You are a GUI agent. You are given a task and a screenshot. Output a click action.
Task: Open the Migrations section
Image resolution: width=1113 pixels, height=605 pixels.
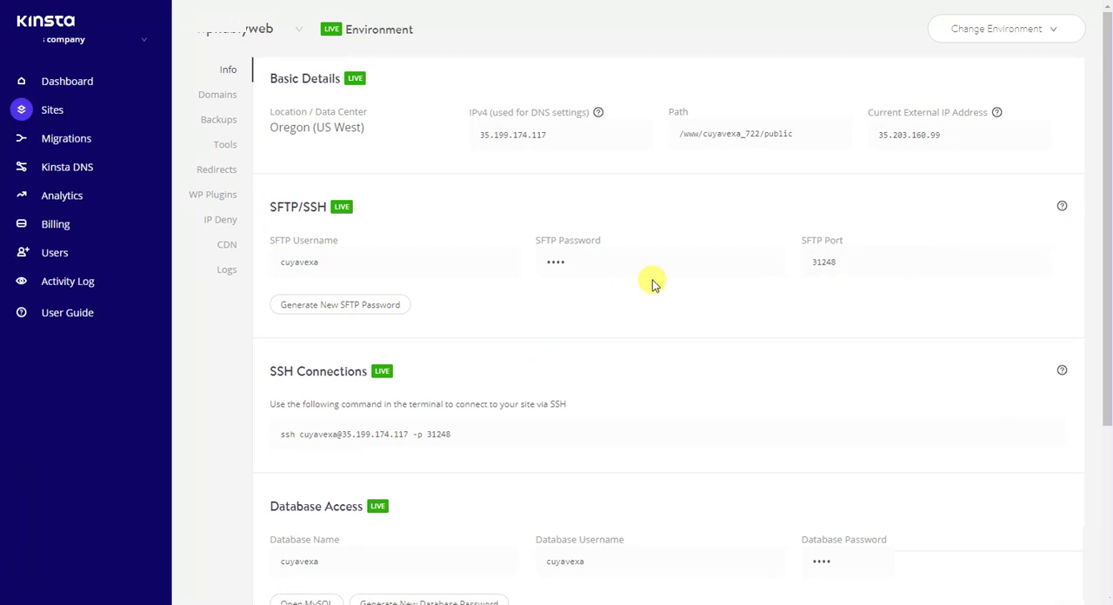click(x=66, y=138)
